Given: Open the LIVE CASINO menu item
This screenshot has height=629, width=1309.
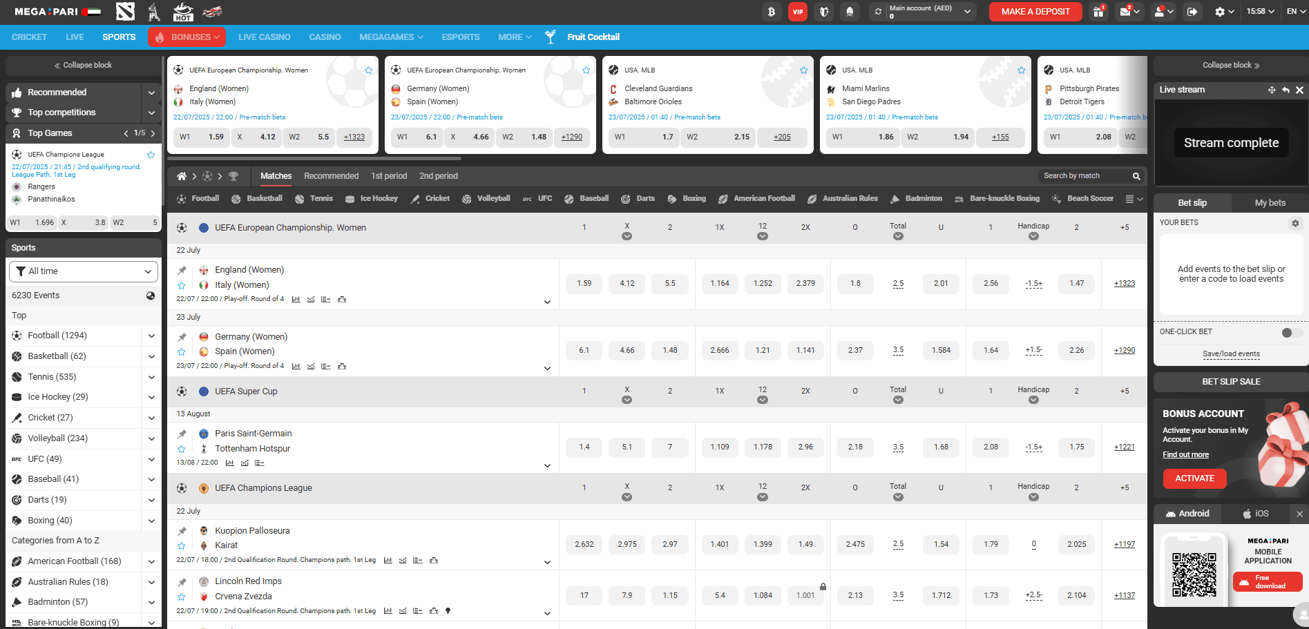Looking at the screenshot, I should click(x=265, y=37).
